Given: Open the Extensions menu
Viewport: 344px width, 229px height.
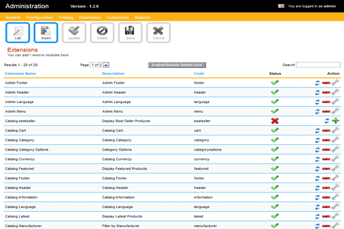Looking at the screenshot, I should (90, 18).
